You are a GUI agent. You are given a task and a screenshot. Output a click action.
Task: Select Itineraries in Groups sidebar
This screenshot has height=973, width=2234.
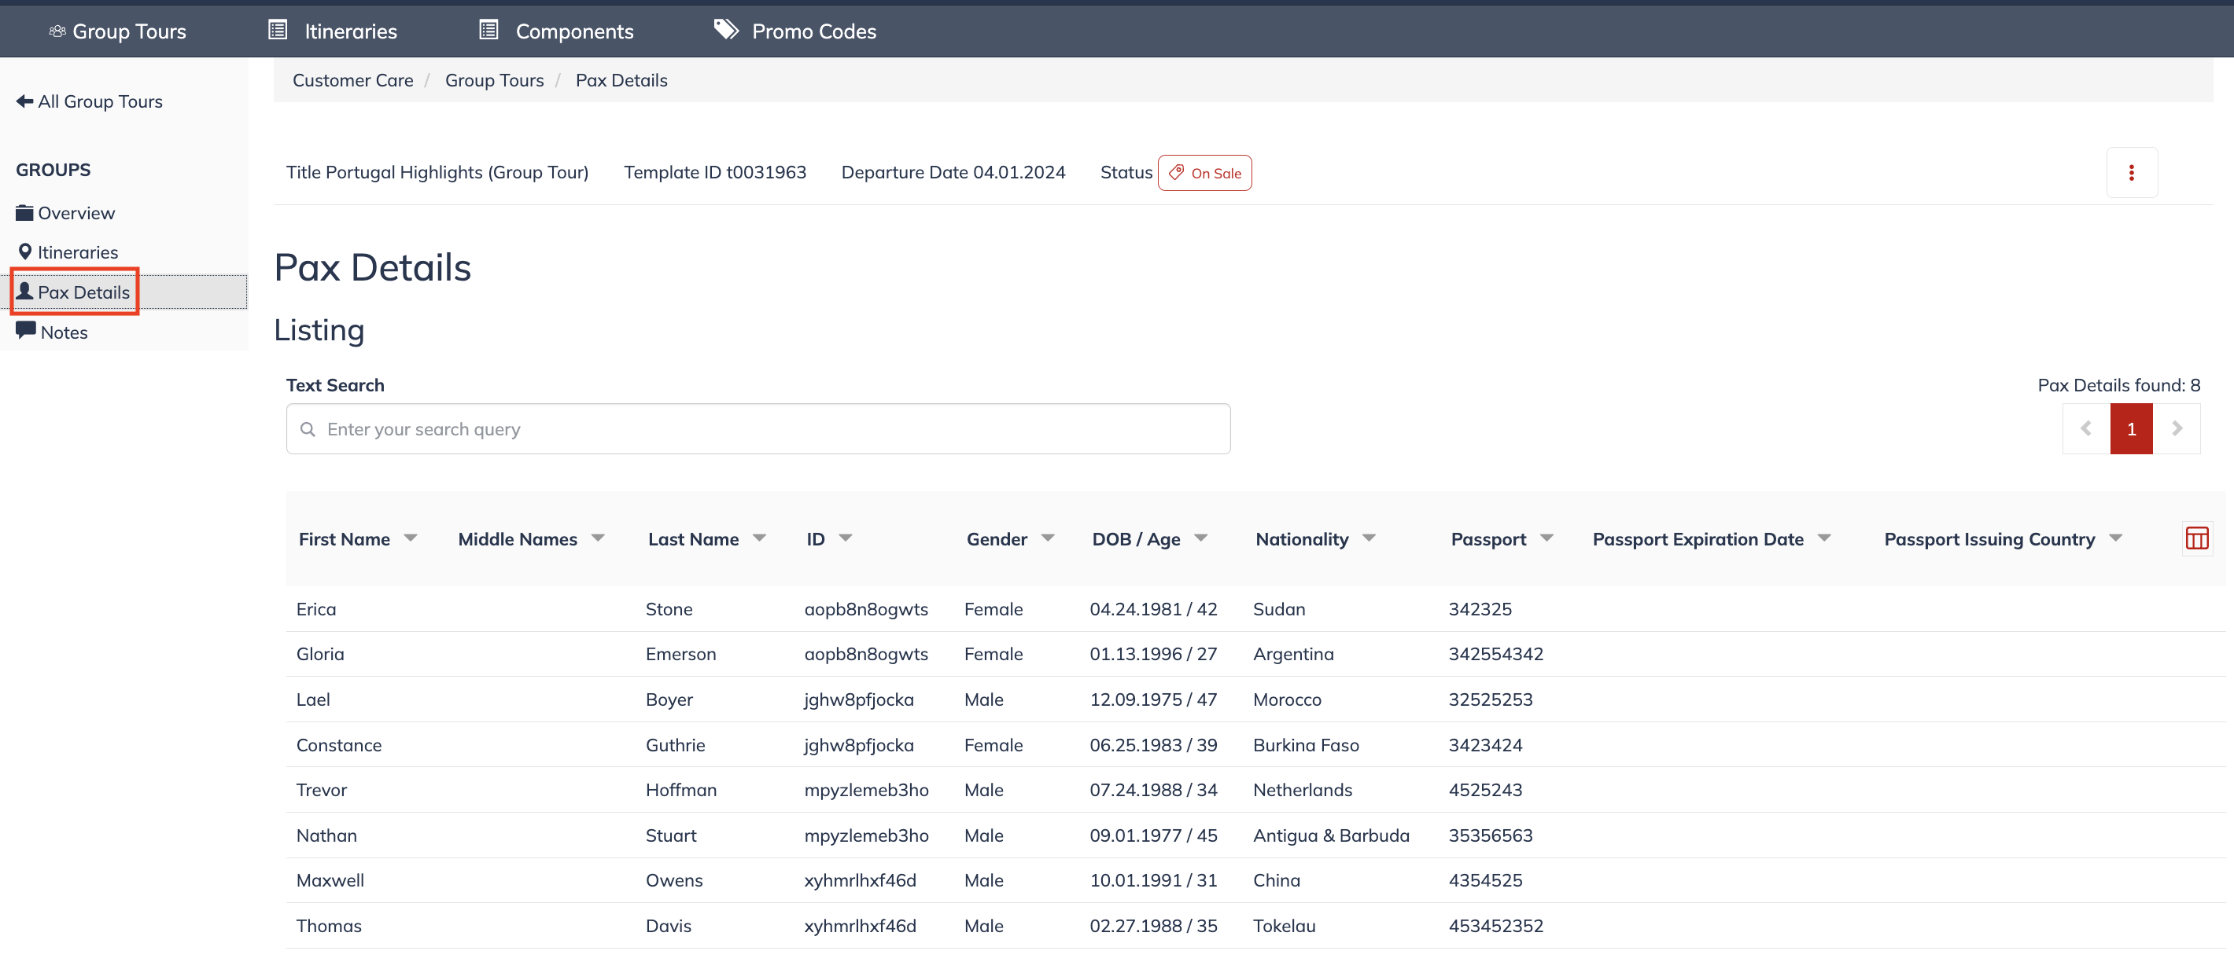pyautogui.click(x=68, y=252)
